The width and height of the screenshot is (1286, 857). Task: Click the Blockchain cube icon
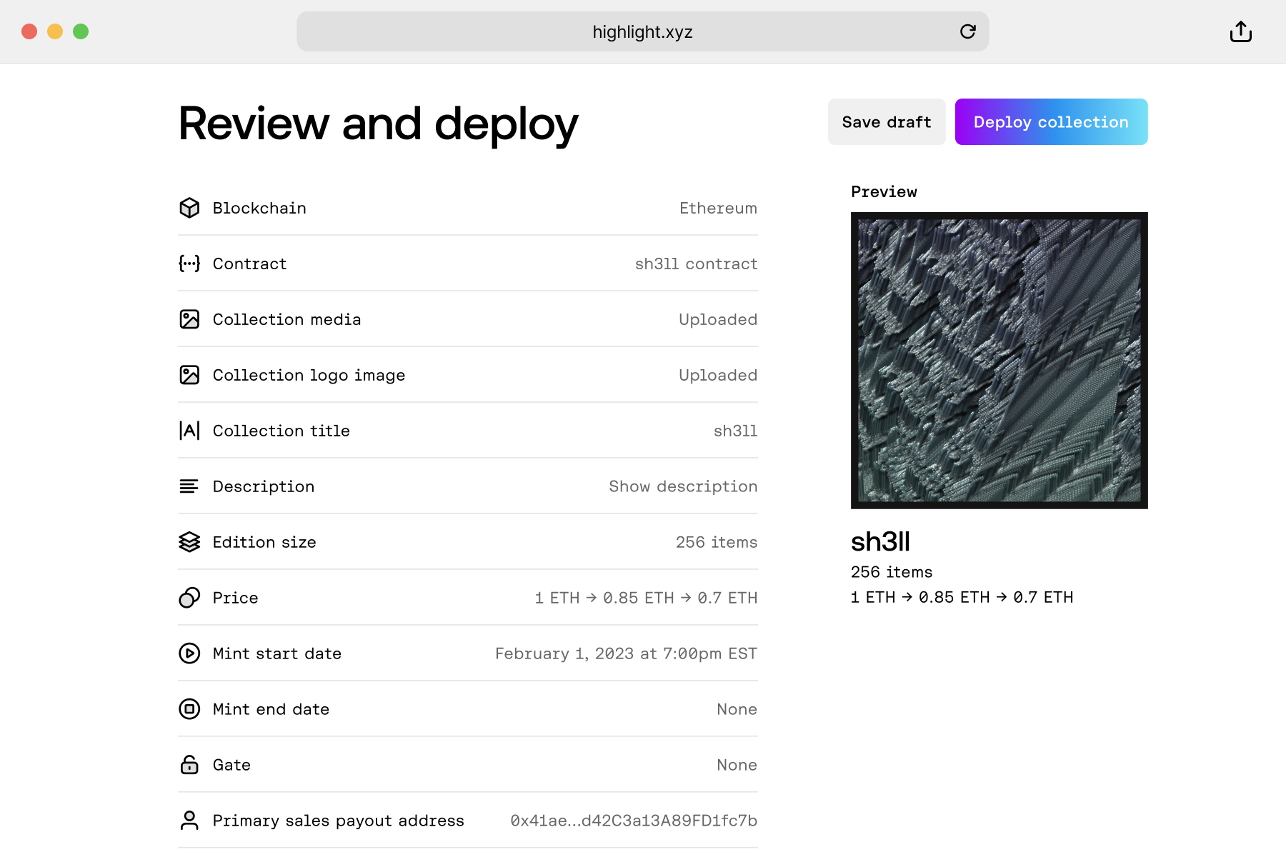pyautogui.click(x=189, y=208)
